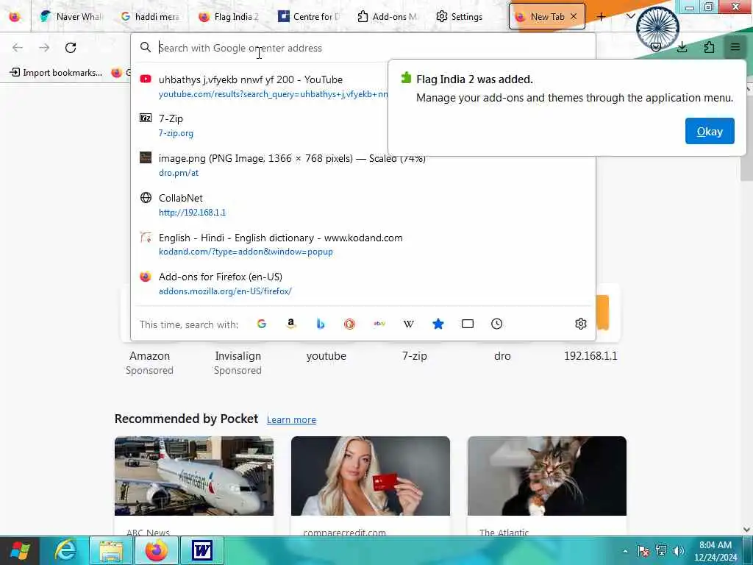Go forward one page

click(x=44, y=48)
